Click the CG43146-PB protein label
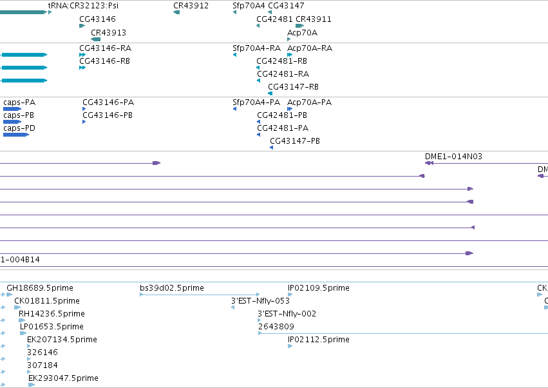The image size is (548, 388). tap(108, 115)
